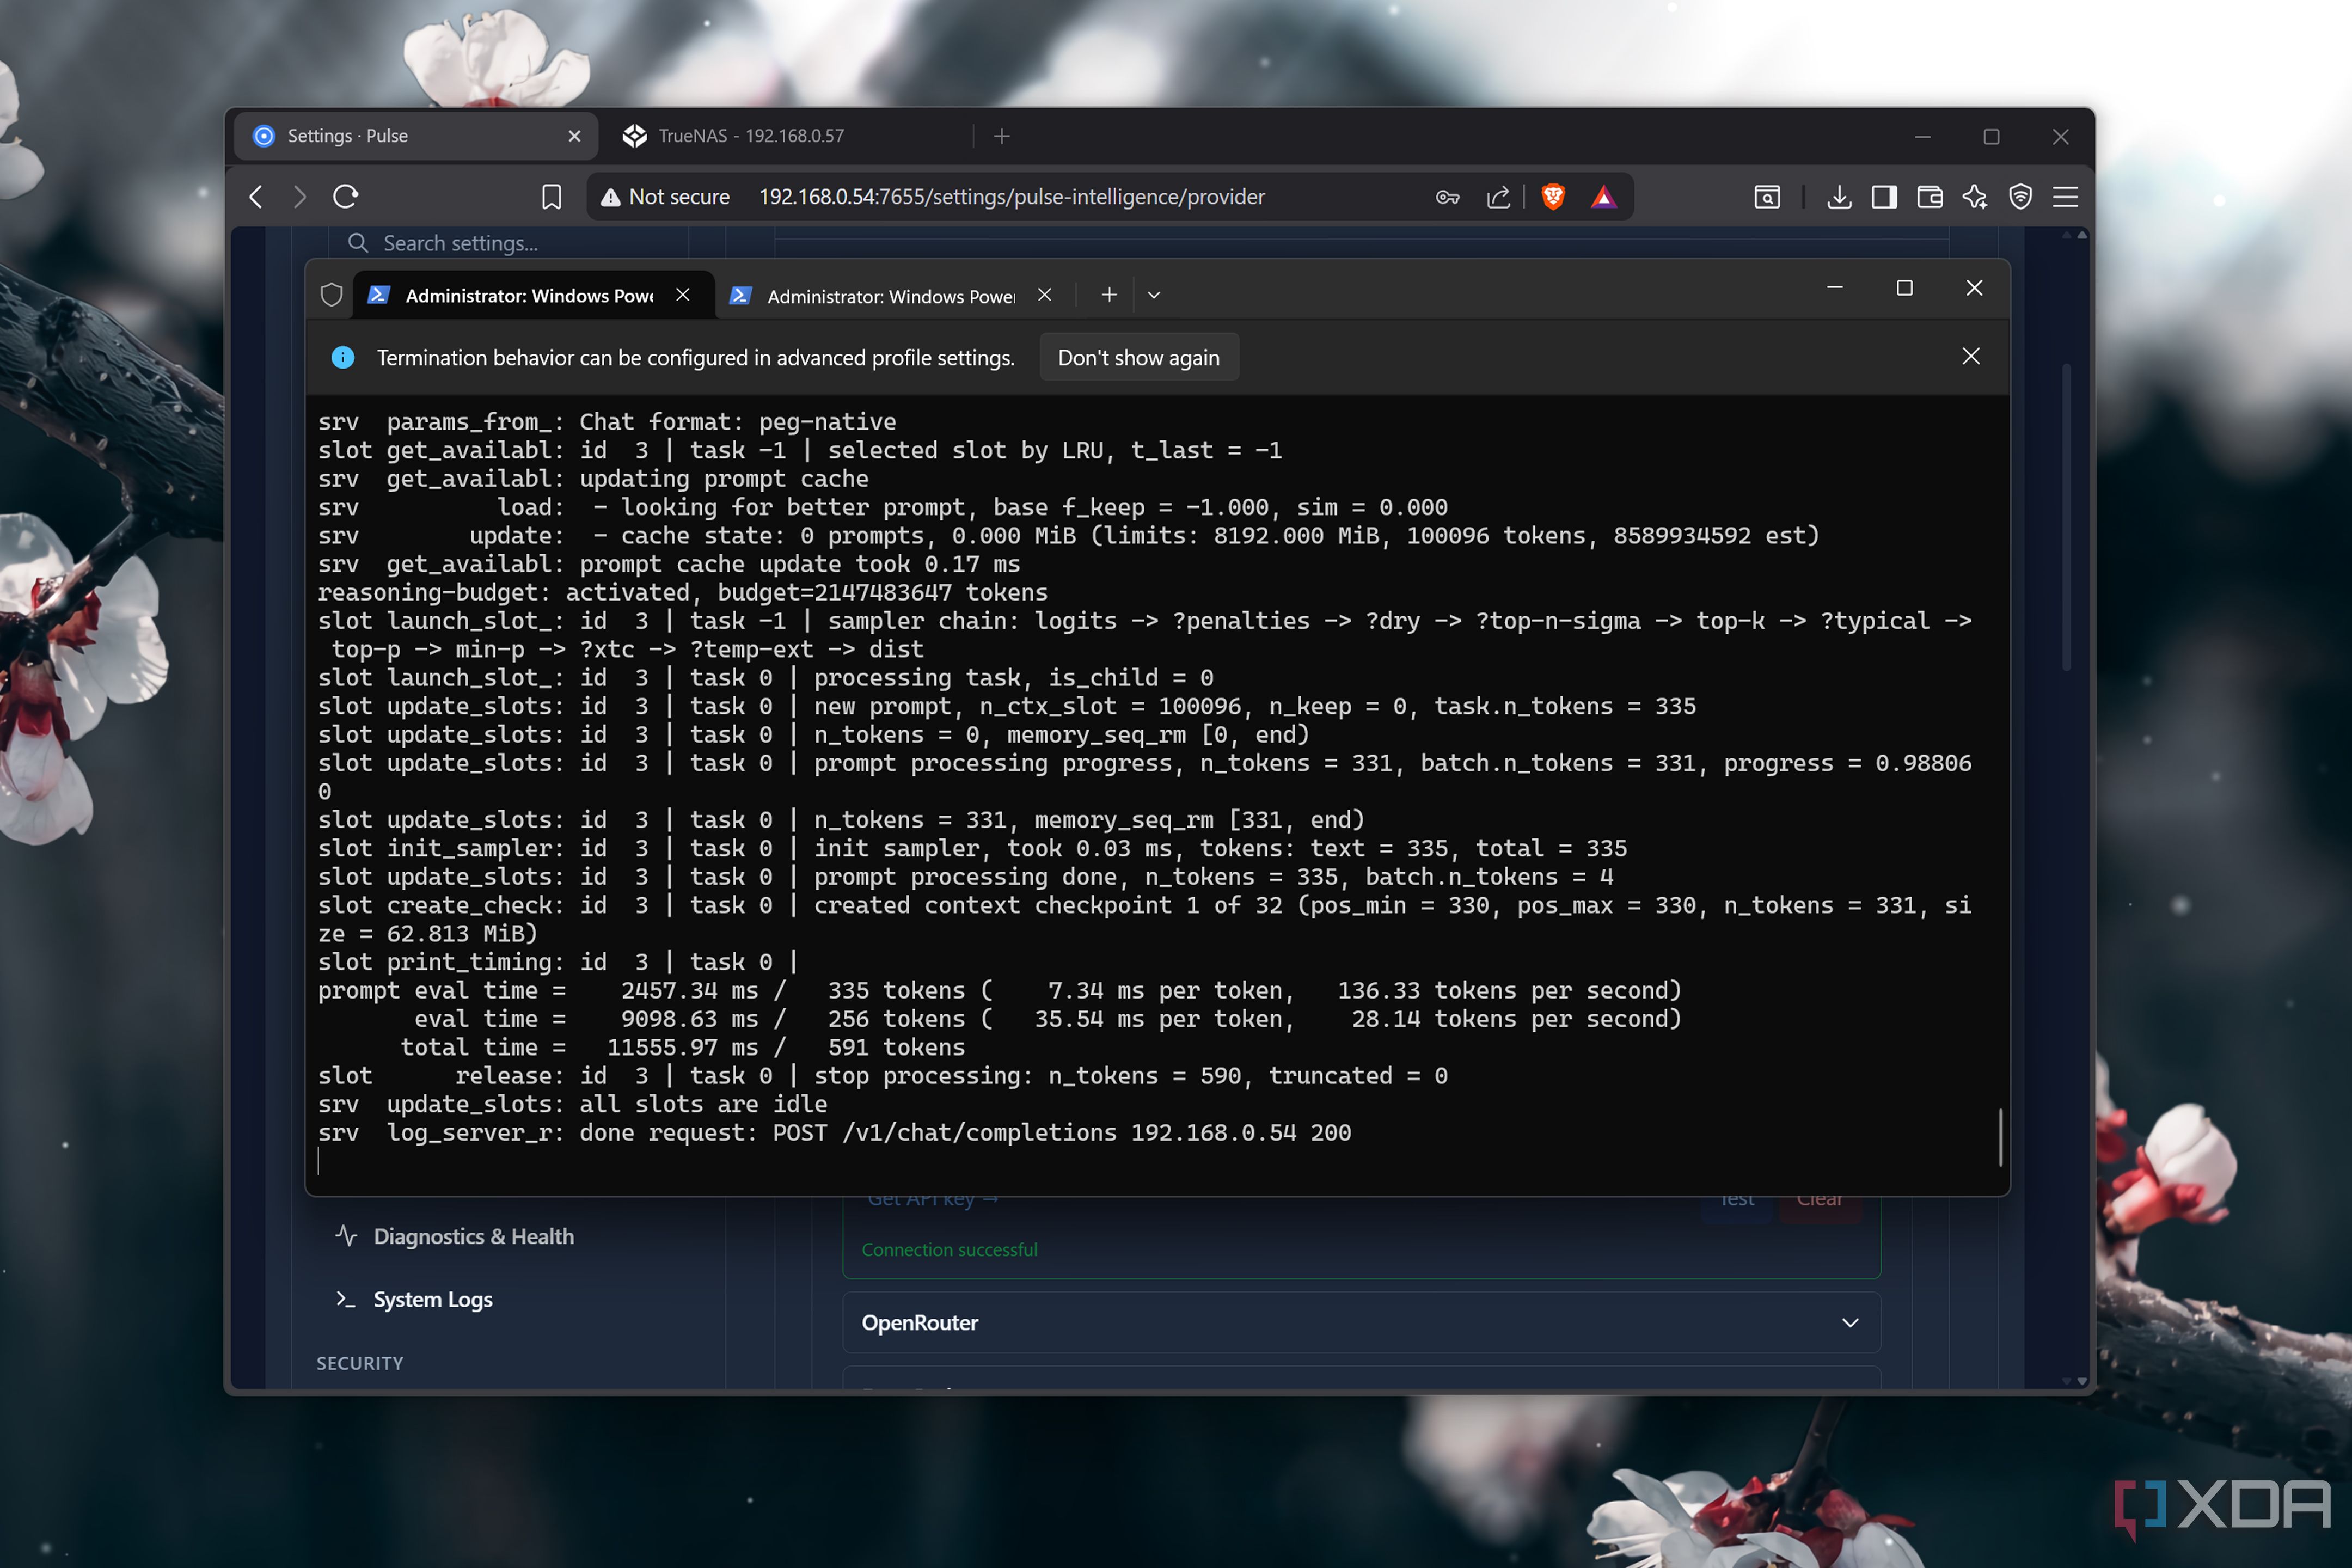Viewport: 2352px width, 1568px height.
Task: Select the first Administrator PowerShell tab
Action: [533, 296]
